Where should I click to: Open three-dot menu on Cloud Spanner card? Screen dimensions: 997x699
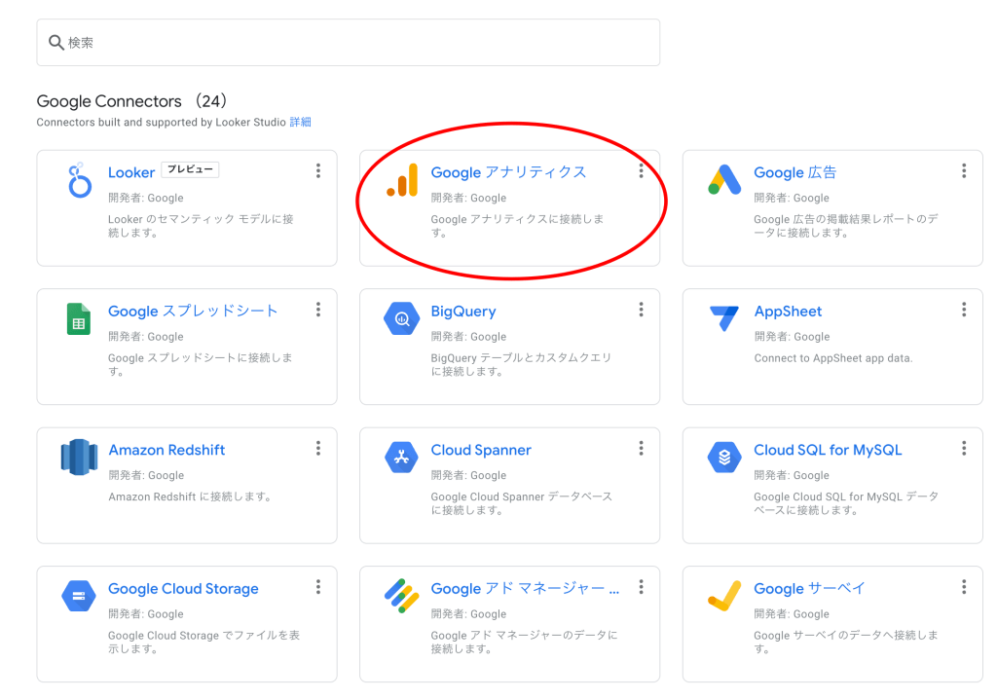tap(641, 449)
